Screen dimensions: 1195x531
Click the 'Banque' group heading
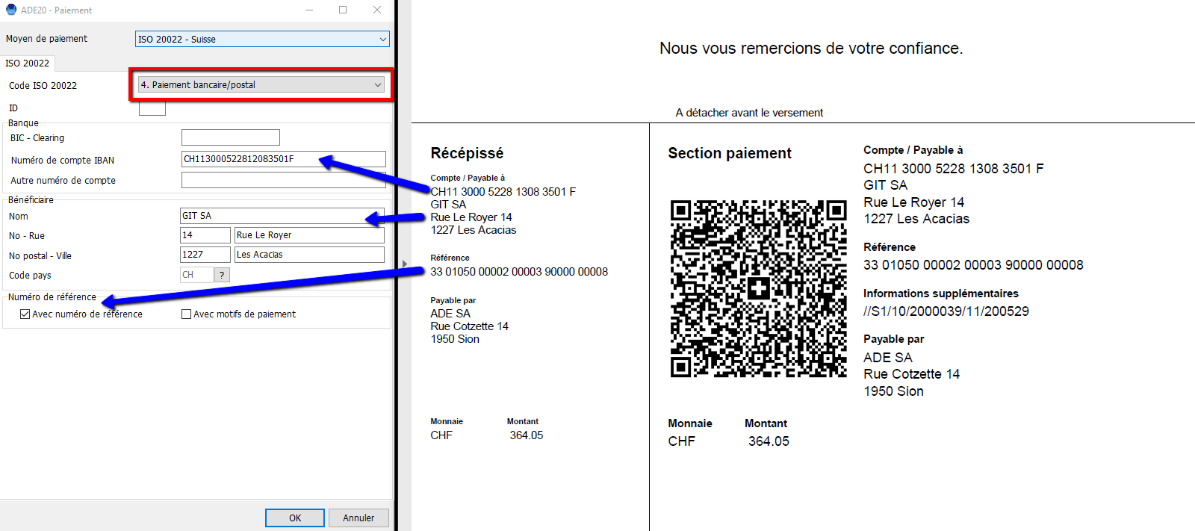click(x=23, y=123)
